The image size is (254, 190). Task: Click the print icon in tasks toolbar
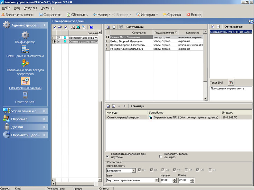click(x=73, y=27)
